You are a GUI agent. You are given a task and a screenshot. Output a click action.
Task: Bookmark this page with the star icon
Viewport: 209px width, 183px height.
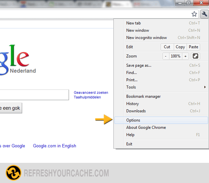pyautogui.click(x=194, y=14)
